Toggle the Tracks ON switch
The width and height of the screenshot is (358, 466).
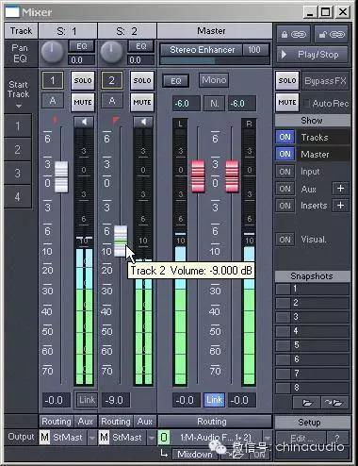click(285, 138)
